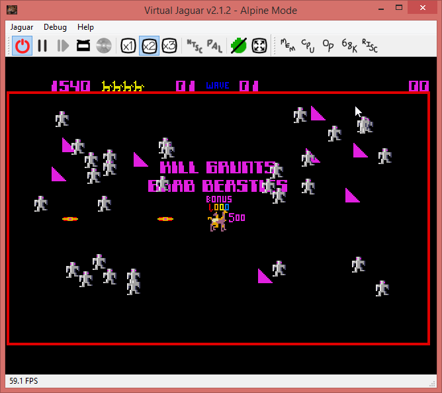Screen dimensions: 442x393
Task: Set zoom to x1 scale
Action: [128, 46]
